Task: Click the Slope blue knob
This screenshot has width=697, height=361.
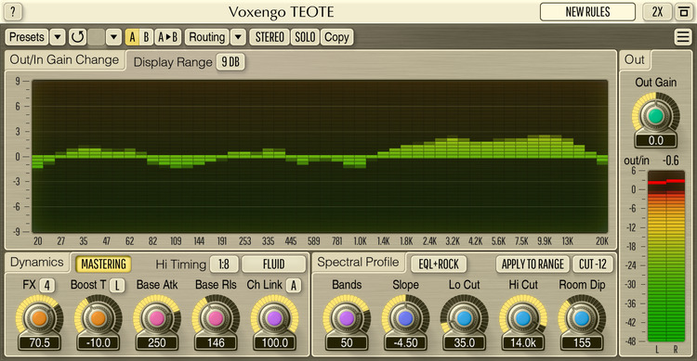Action: [405, 318]
